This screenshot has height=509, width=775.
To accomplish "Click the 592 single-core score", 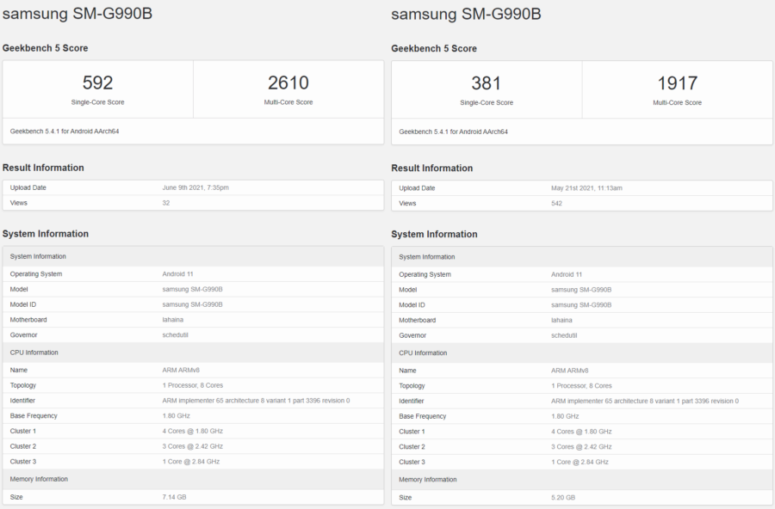I will 97,83.
